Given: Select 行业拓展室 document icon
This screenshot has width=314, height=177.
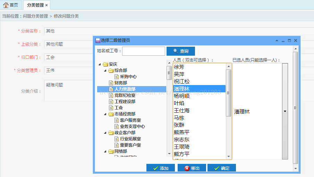Looking at the screenshot, I should 117,139.
